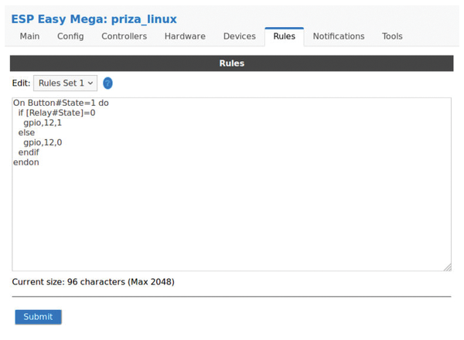Place cursor on the 'On Button#State=1 do' line
464x340 pixels.
tap(61, 103)
